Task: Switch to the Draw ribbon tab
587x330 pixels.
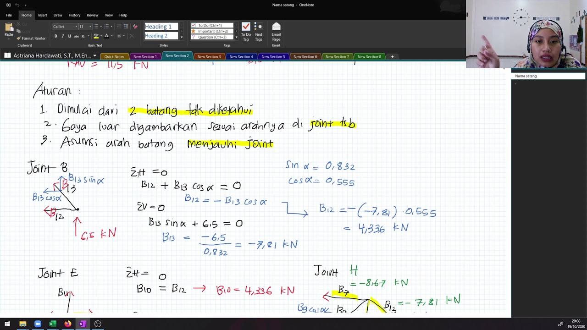Action: pos(58,15)
